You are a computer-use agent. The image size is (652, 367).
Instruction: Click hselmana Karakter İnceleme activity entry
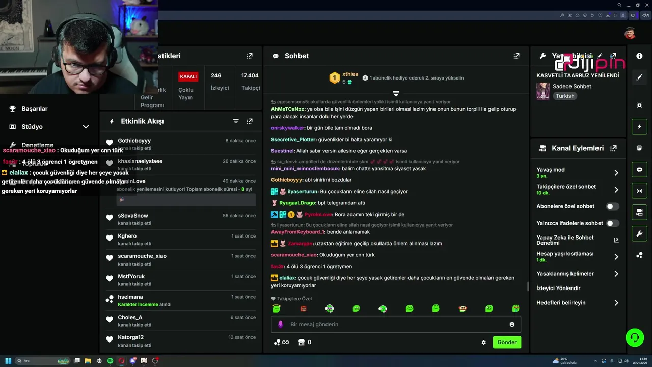[181, 301]
